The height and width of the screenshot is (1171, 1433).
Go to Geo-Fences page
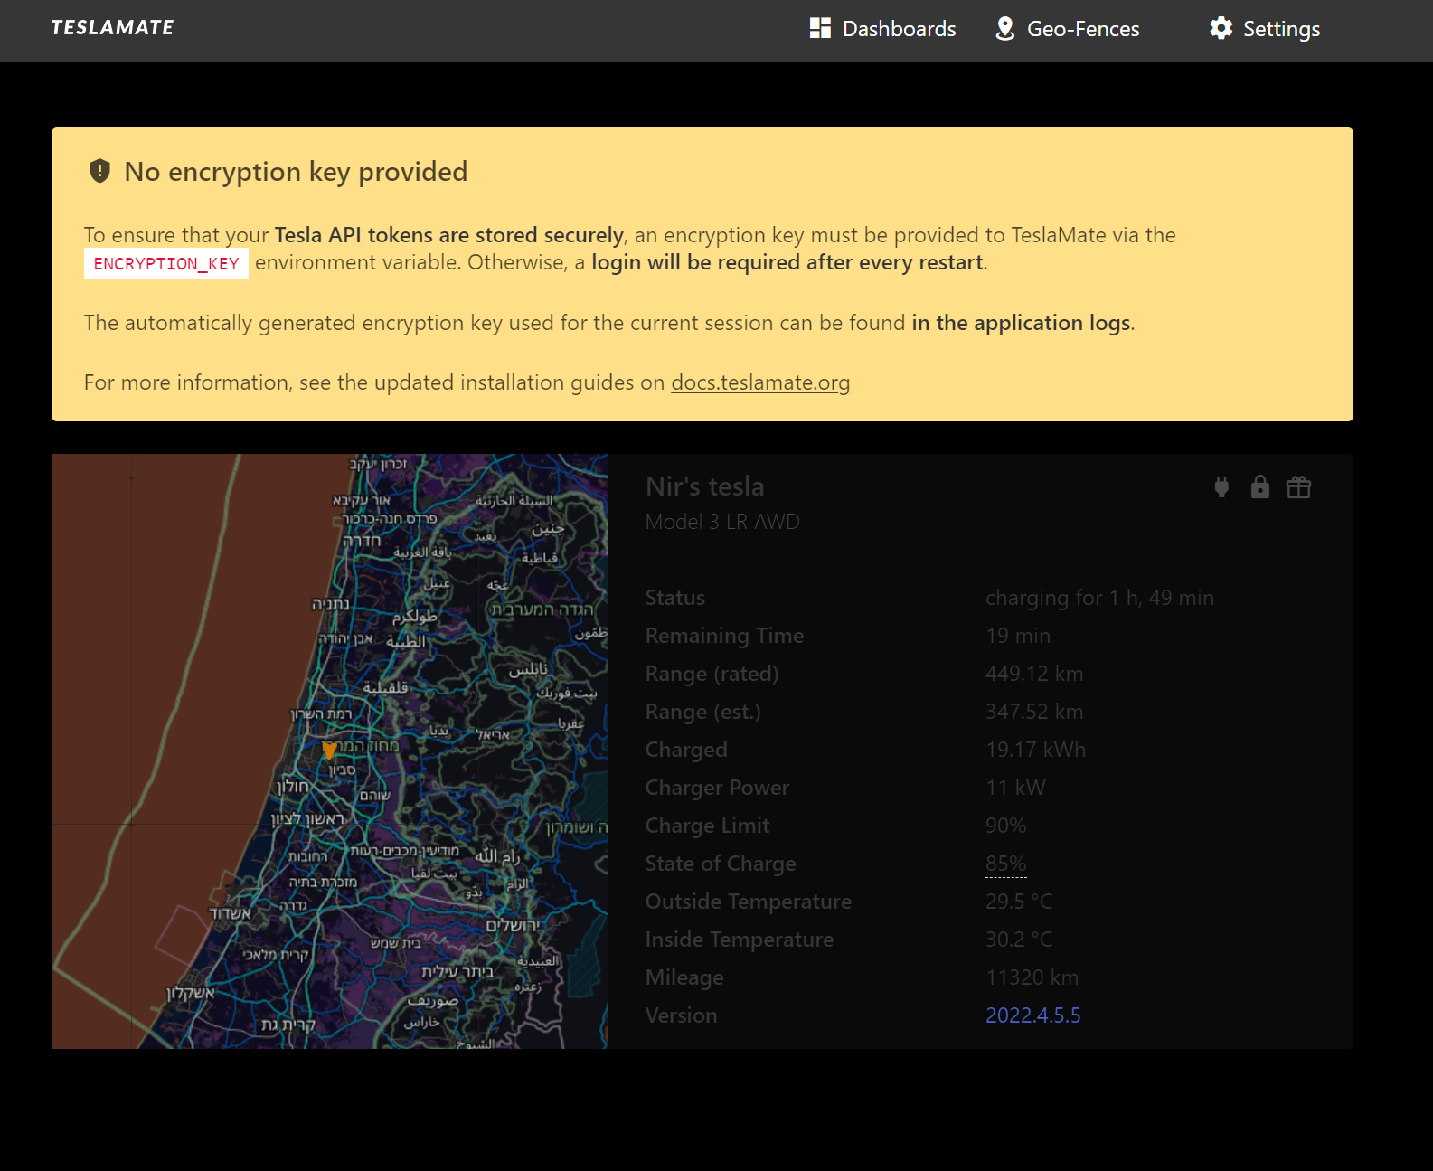(1067, 29)
